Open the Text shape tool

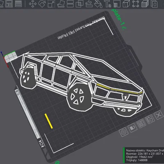108,4
